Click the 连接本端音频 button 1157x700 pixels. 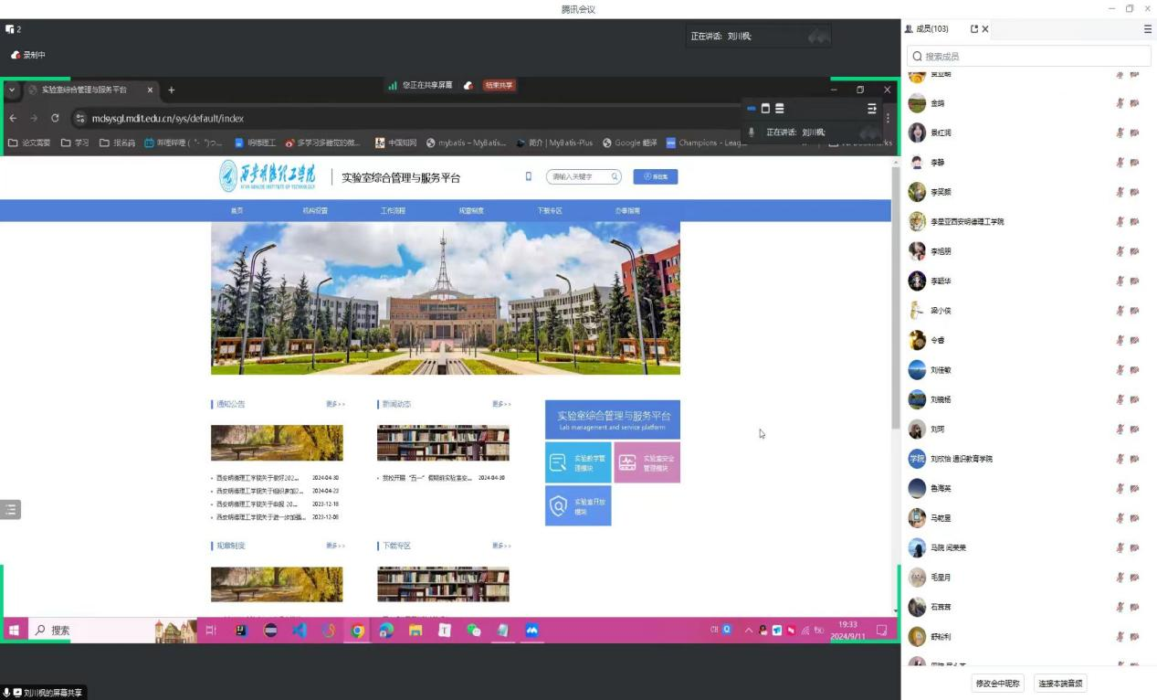tap(1059, 684)
